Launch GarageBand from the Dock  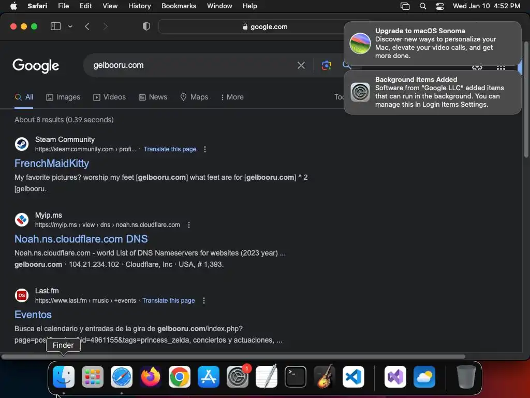(x=325, y=376)
